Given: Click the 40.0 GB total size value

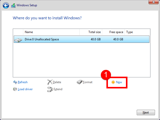Looking at the screenshot, I should point(96,39).
